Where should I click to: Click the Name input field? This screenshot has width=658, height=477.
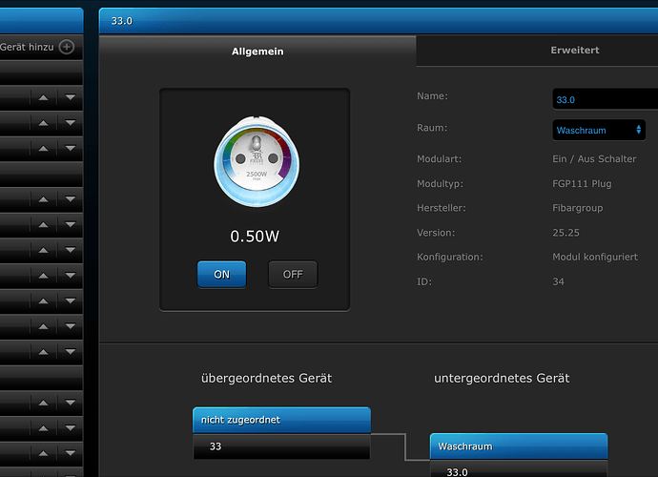tap(605, 99)
